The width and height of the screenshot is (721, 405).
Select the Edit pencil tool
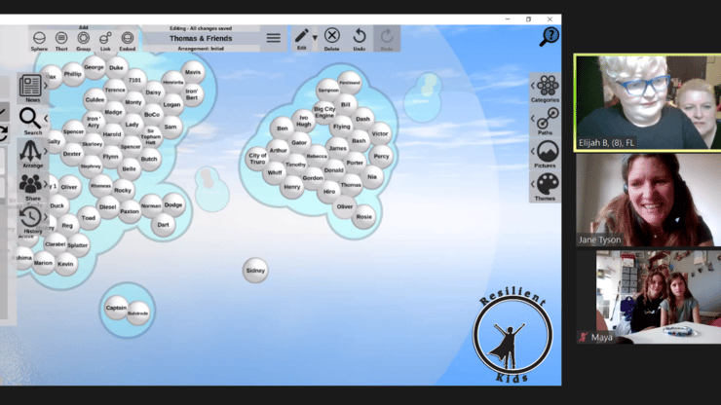tap(302, 36)
